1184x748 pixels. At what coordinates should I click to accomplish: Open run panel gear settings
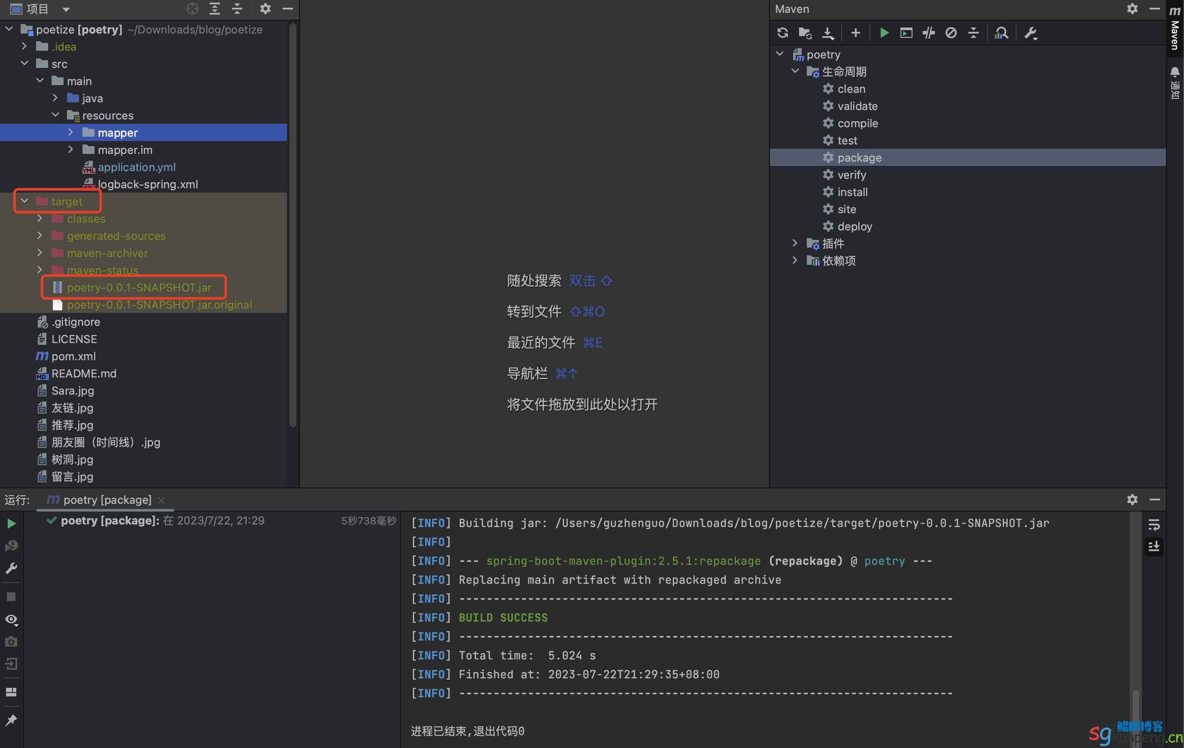[x=1132, y=500]
